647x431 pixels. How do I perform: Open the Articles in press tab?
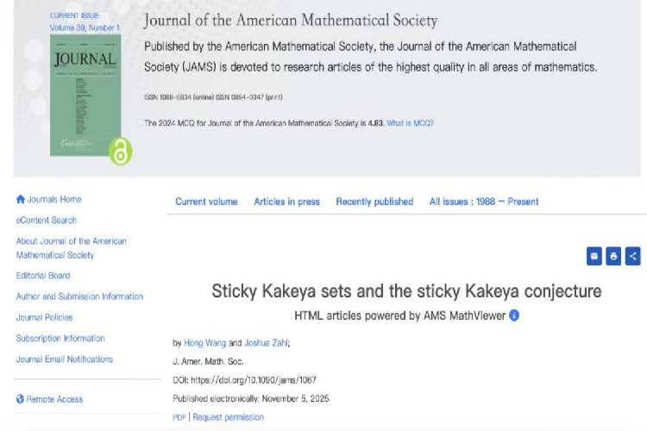coord(286,202)
